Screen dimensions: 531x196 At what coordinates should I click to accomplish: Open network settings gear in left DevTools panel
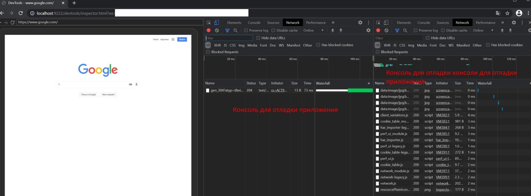click(368, 30)
